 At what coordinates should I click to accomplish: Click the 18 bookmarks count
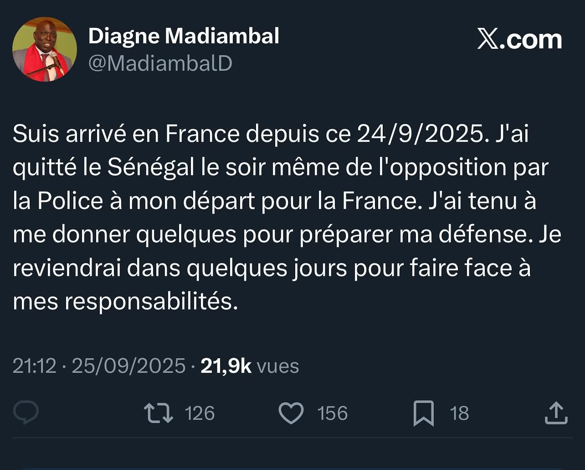459,413
